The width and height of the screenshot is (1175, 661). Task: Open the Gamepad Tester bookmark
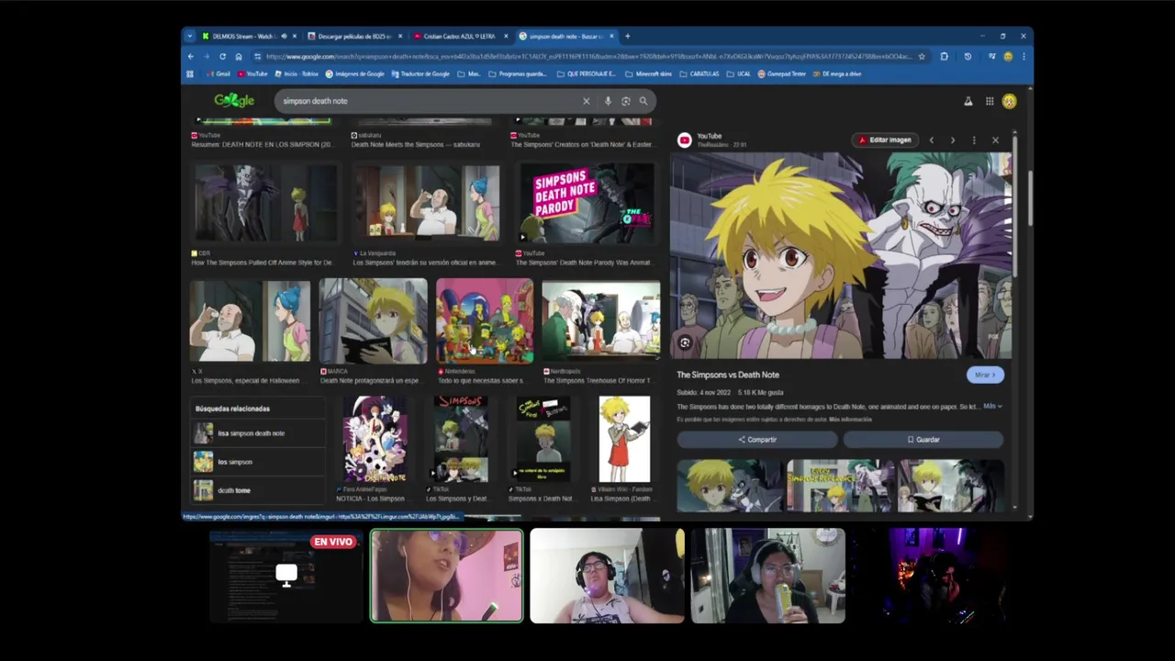[782, 73]
